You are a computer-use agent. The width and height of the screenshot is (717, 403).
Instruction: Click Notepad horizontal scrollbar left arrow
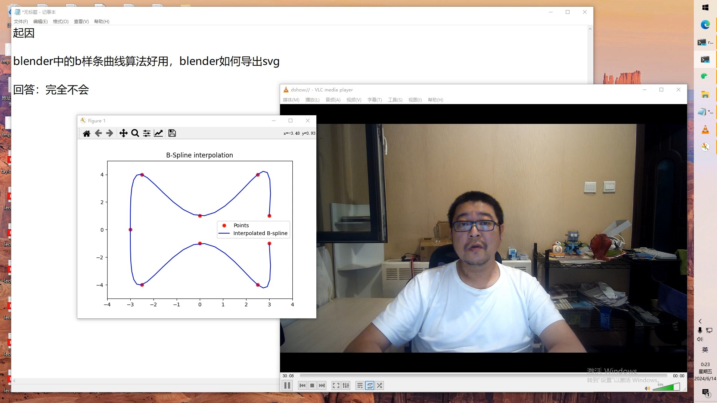[14, 381]
